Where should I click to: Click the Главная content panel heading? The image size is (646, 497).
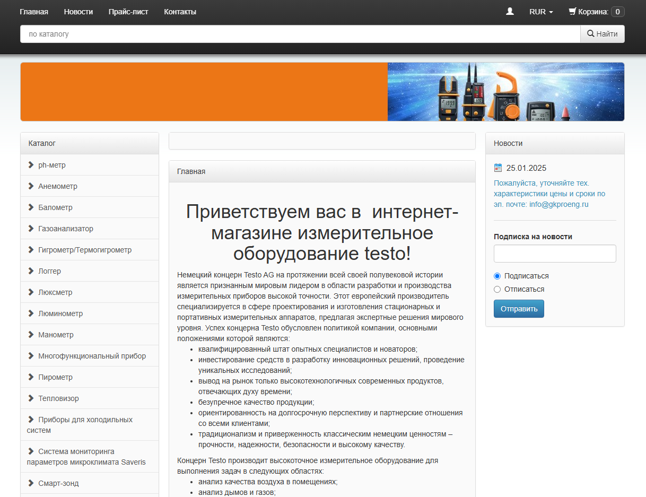coord(322,171)
